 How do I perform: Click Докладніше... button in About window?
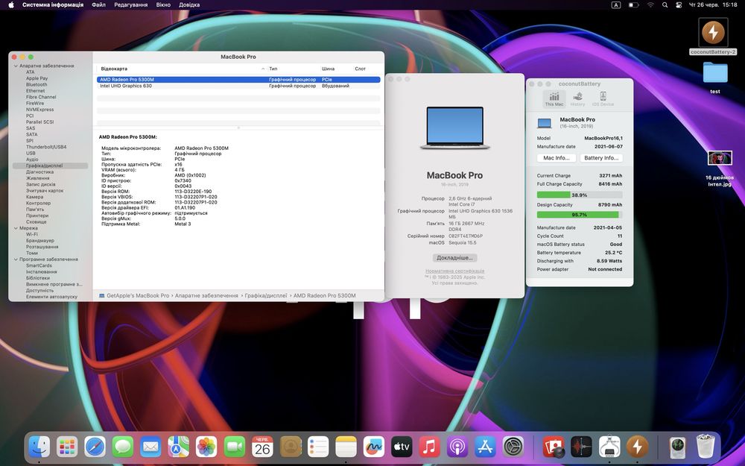point(454,258)
